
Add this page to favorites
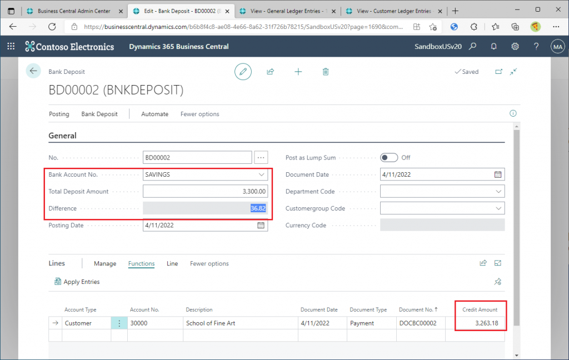(433, 27)
